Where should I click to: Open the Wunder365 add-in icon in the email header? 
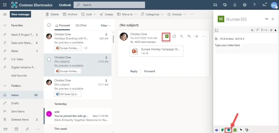167,36
